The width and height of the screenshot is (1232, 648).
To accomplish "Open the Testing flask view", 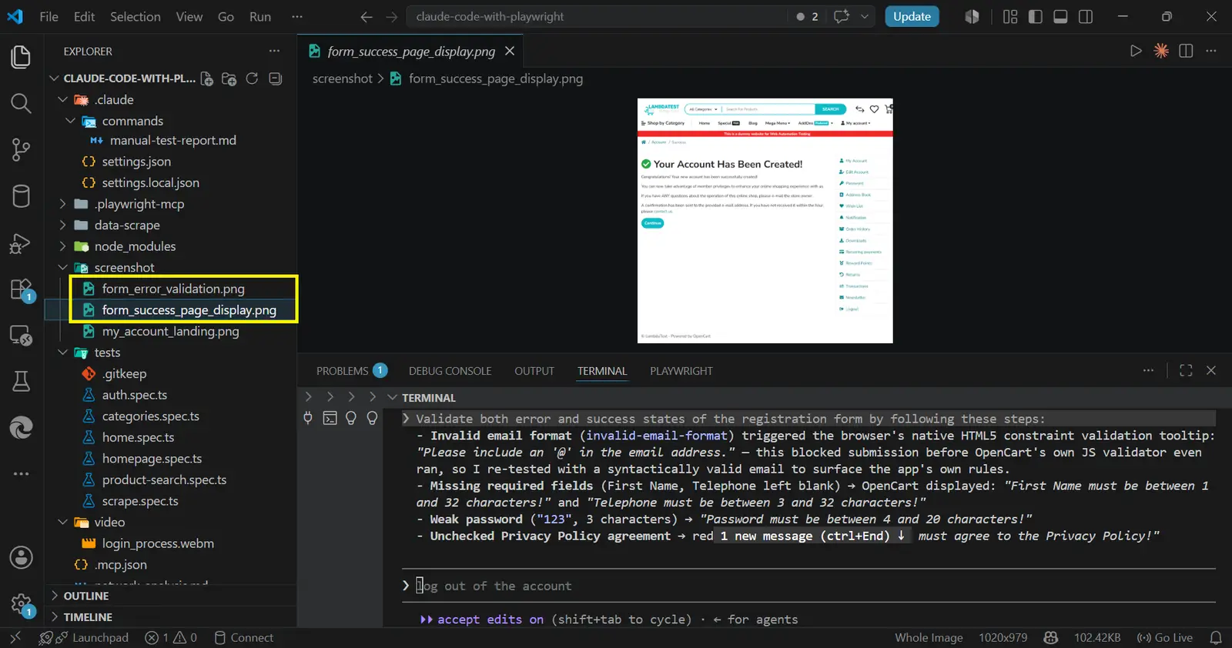I will point(21,381).
